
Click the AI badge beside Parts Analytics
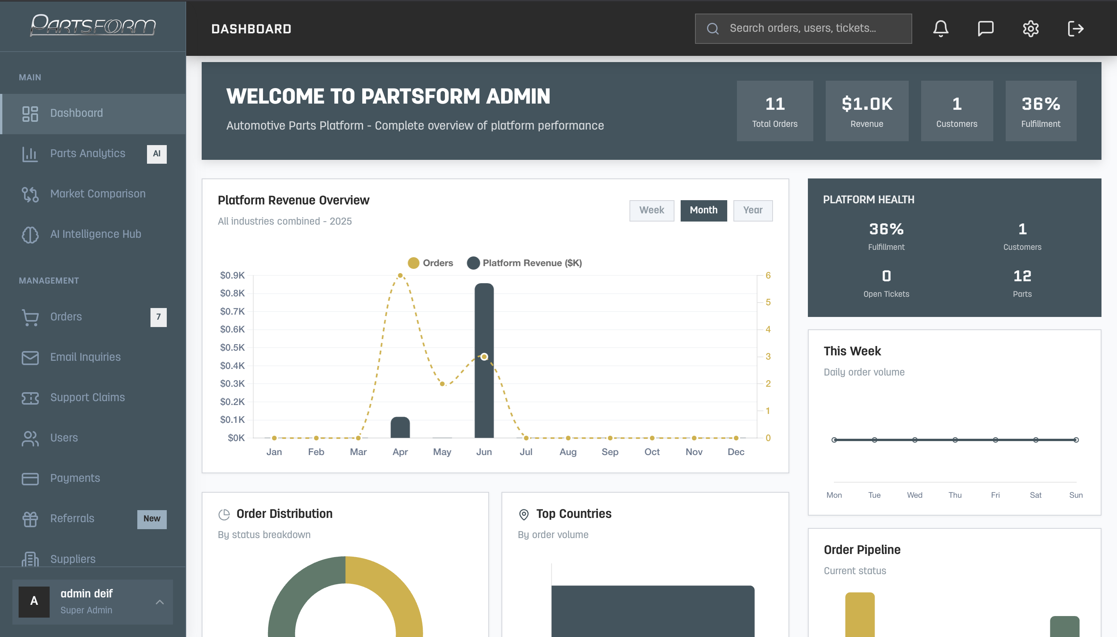point(157,154)
